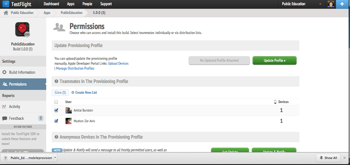Click PublicEducation breadcrumb
The width and height of the screenshot is (350, 165).
(x=72, y=13)
